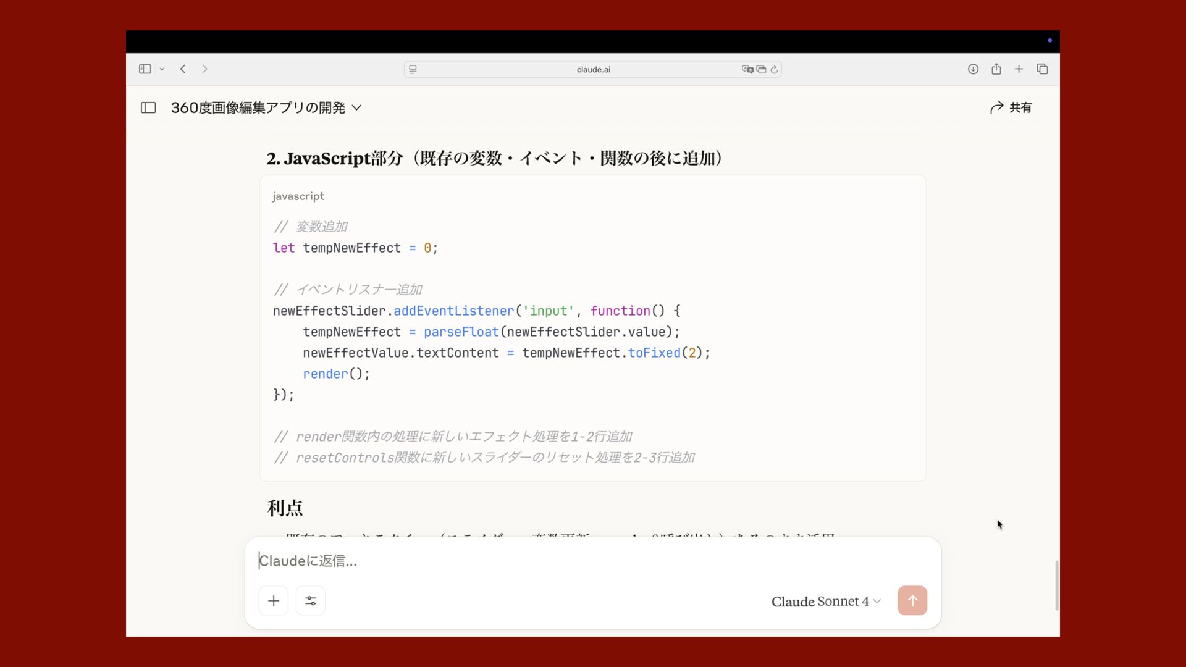
Task: Open the page reader menu icon
Action: point(413,69)
